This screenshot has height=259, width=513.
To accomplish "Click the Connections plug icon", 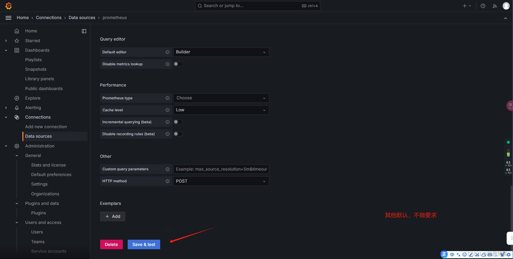I will tap(17, 117).
